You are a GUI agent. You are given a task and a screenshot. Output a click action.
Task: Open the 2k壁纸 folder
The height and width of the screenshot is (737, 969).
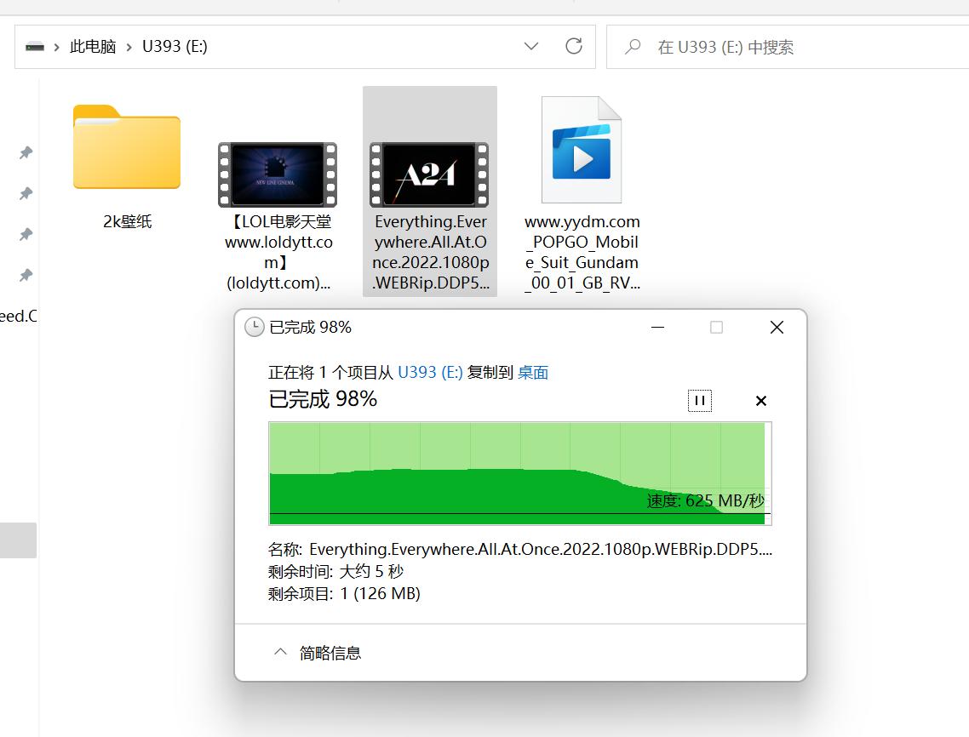tap(126, 149)
